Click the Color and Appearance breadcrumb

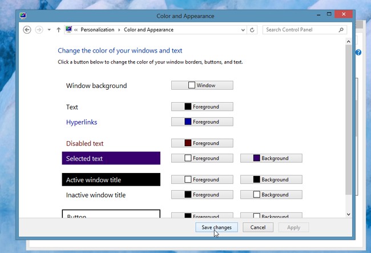[x=148, y=30]
